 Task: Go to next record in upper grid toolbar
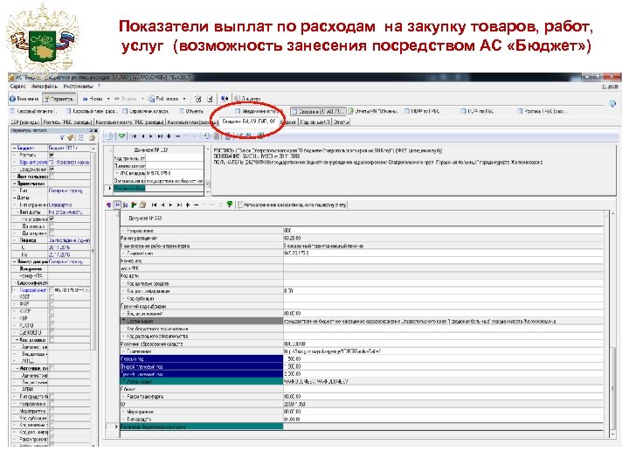(x=151, y=136)
